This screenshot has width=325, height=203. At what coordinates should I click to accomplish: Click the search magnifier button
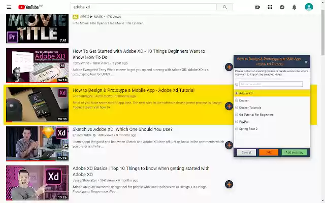coord(224,7)
